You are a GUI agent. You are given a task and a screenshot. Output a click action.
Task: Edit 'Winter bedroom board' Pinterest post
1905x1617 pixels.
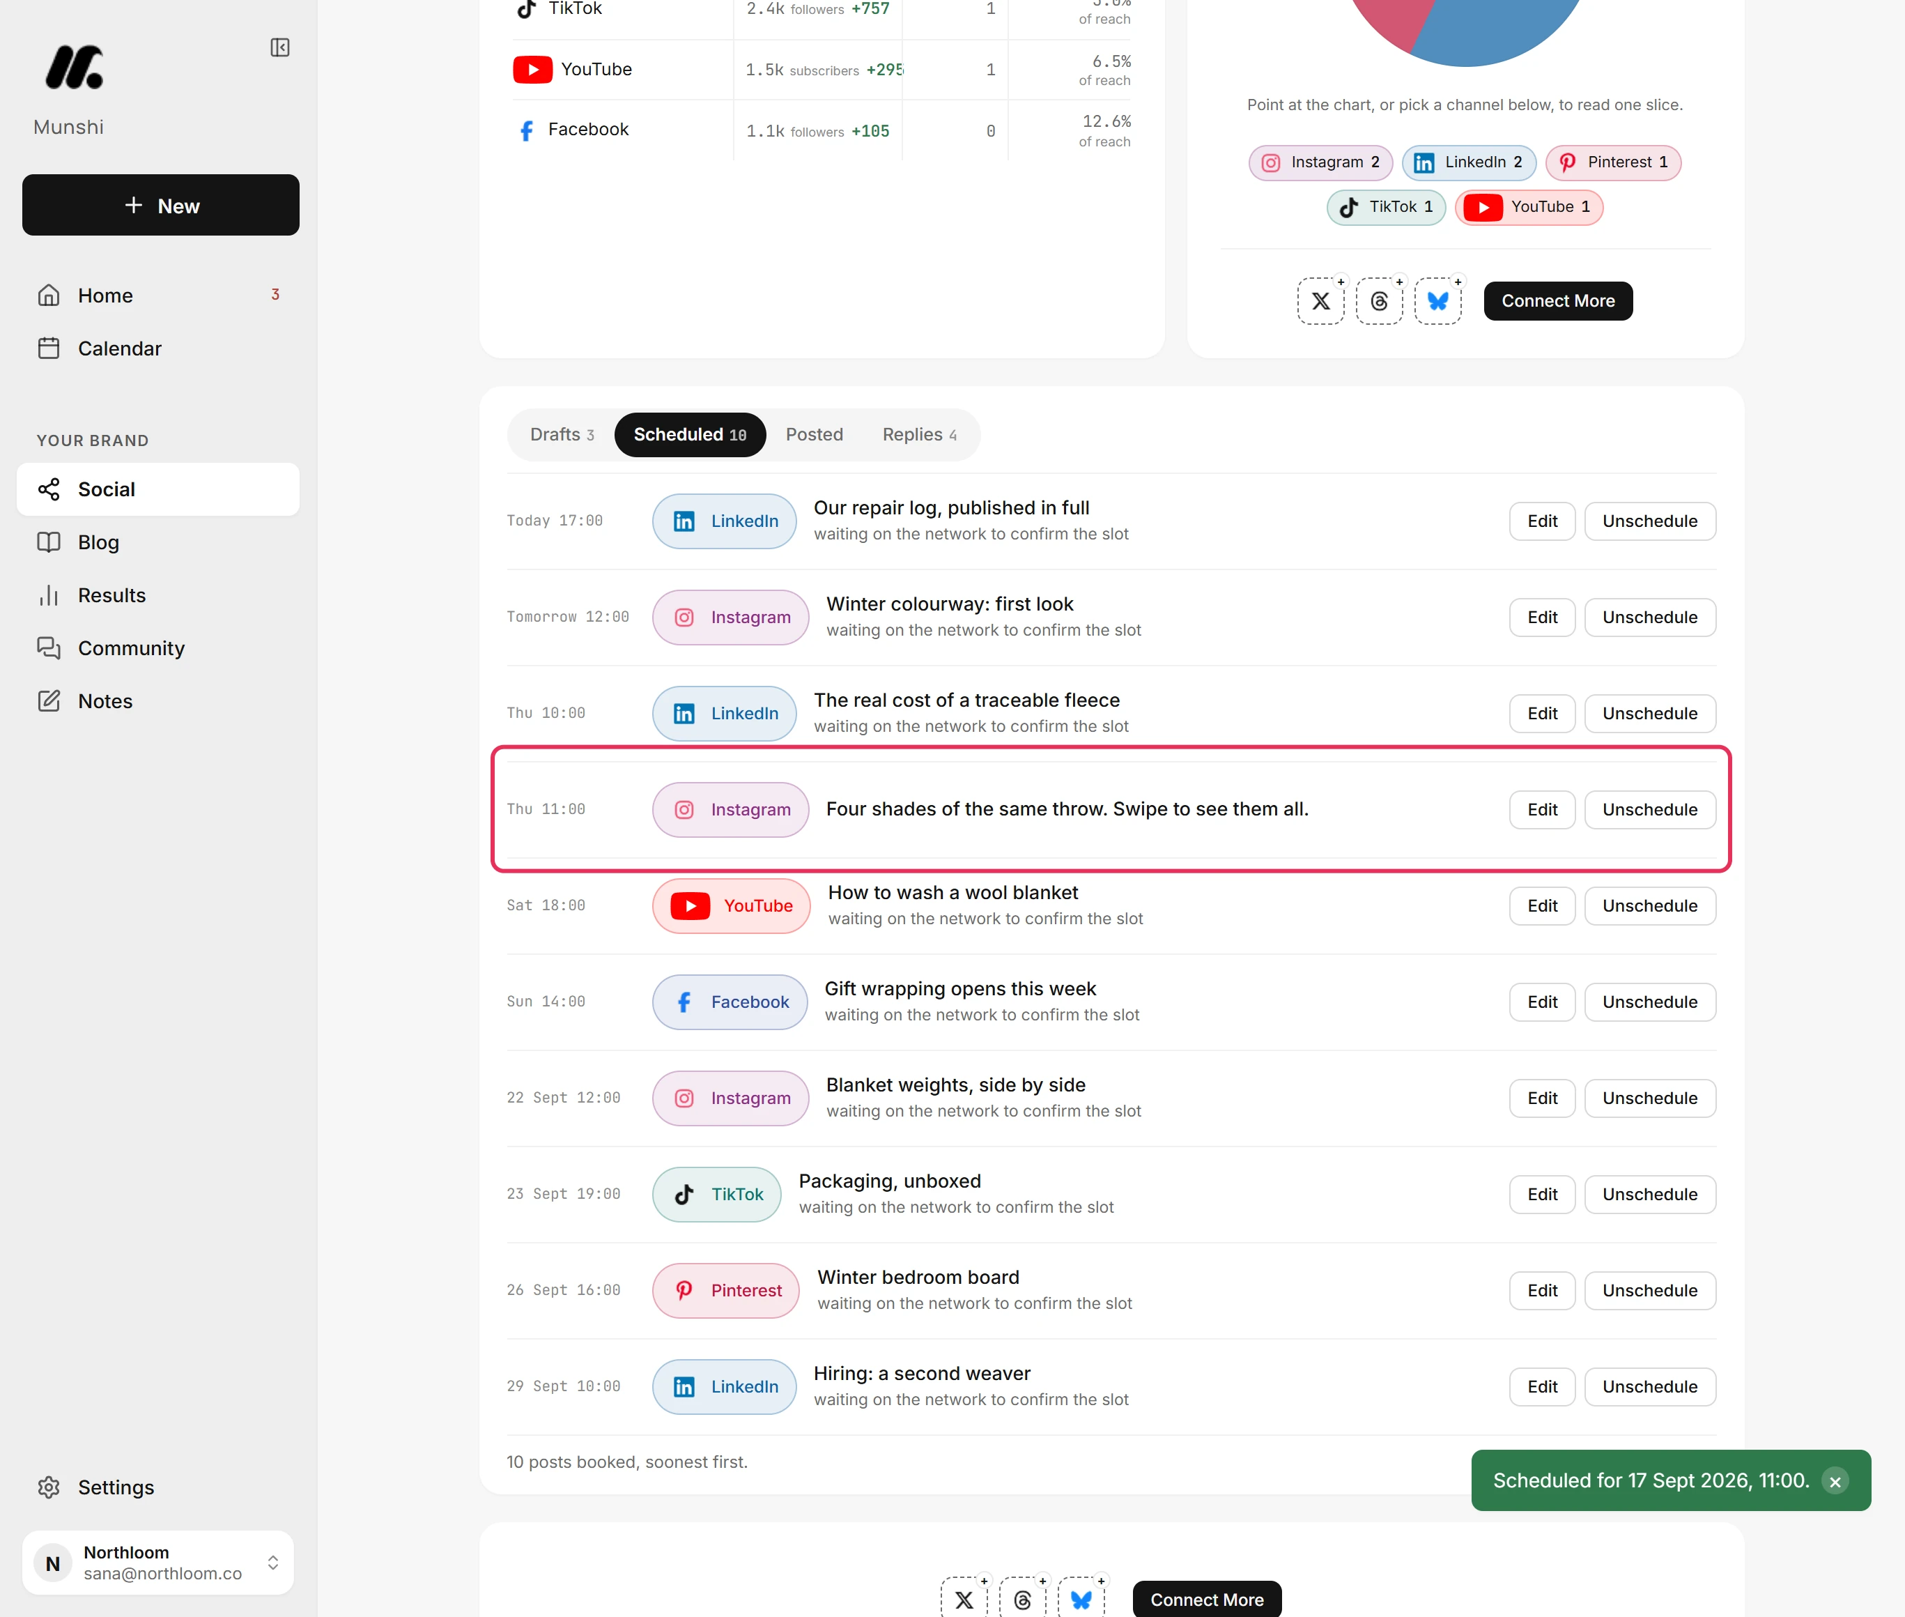(1542, 1292)
